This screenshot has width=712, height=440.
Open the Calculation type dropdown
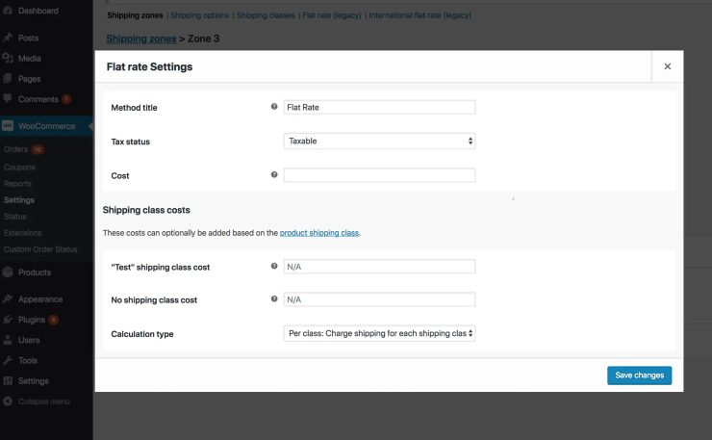[x=379, y=333]
